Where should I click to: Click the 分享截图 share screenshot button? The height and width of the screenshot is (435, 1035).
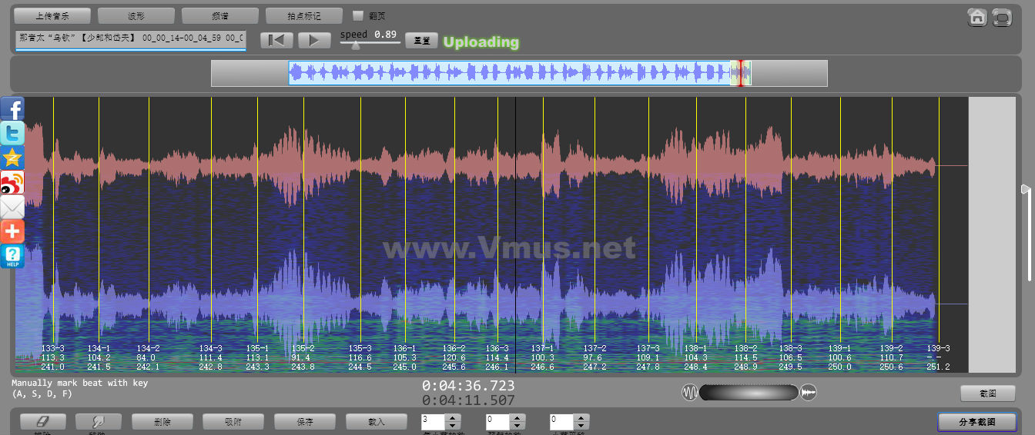(976, 422)
